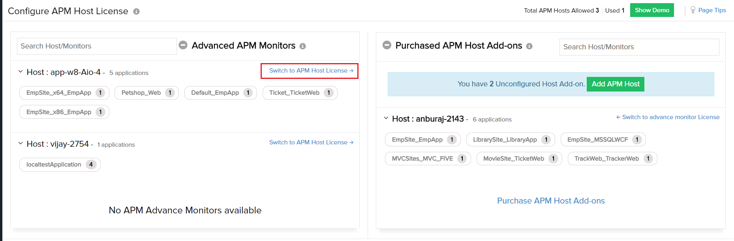Select the localtestApplication tag

54,164
